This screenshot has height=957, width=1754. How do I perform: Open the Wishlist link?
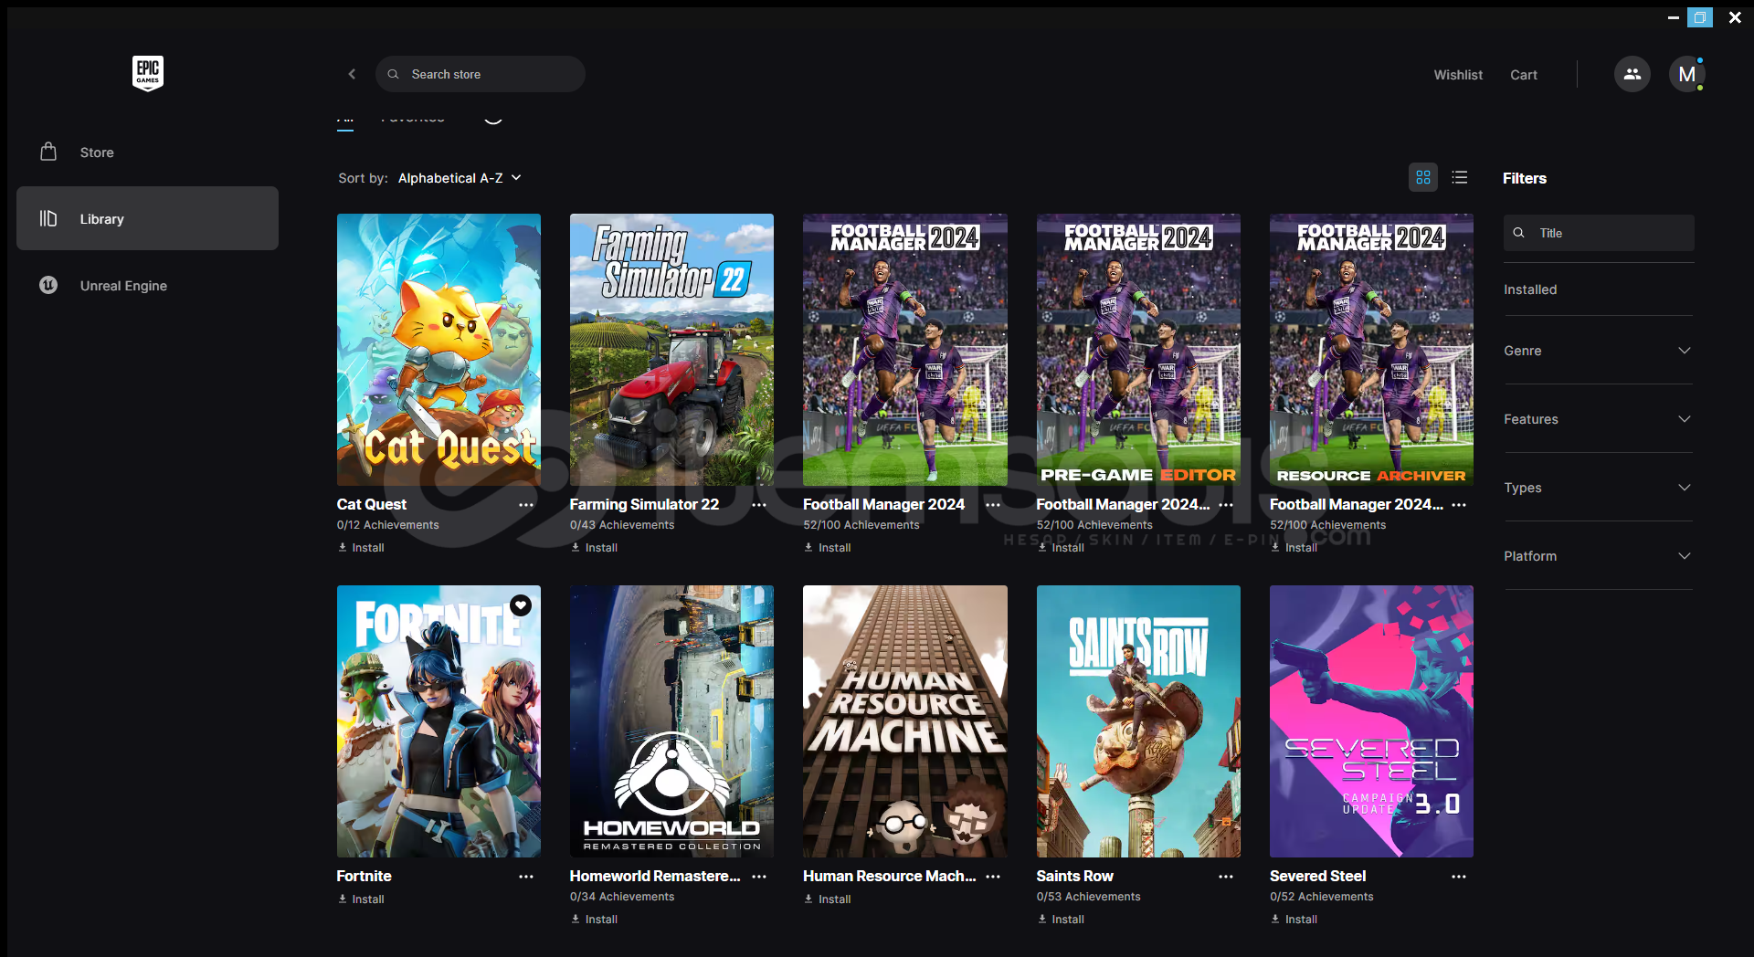point(1458,75)
